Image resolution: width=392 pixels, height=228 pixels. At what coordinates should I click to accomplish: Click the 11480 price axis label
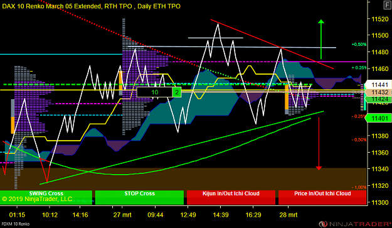click(379, 52)
